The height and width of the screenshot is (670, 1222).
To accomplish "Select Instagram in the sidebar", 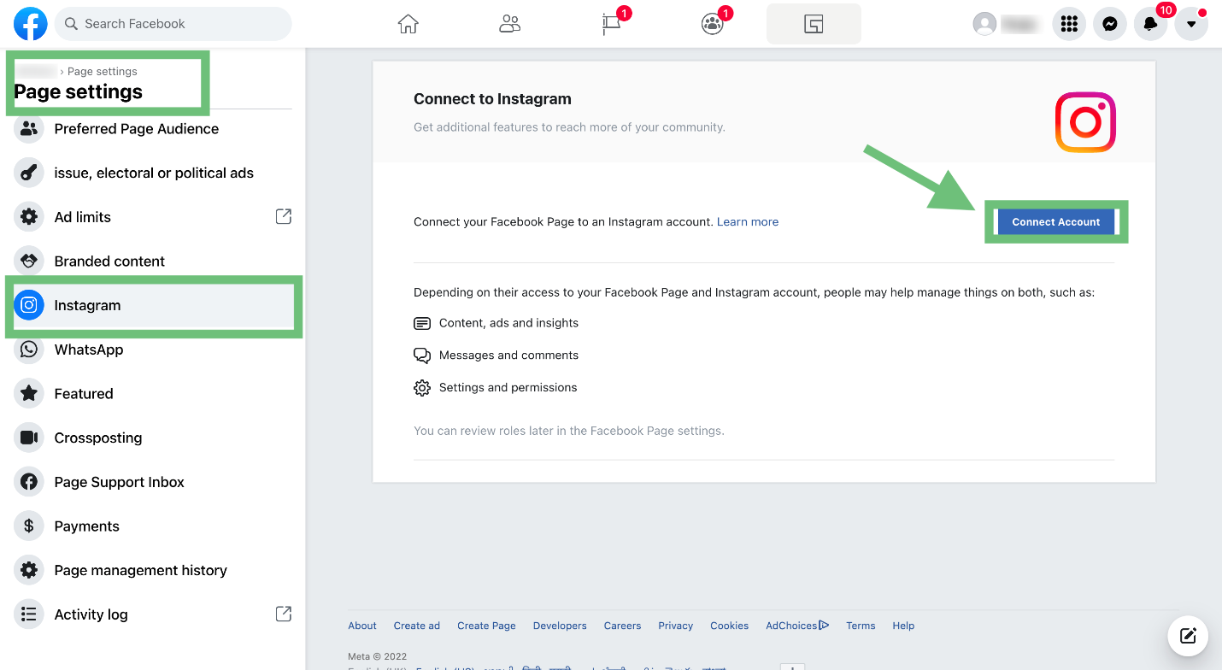I will 153,305.
